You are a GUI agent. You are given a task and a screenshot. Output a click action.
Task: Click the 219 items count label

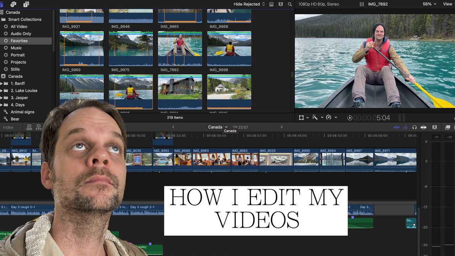[175, 117]
